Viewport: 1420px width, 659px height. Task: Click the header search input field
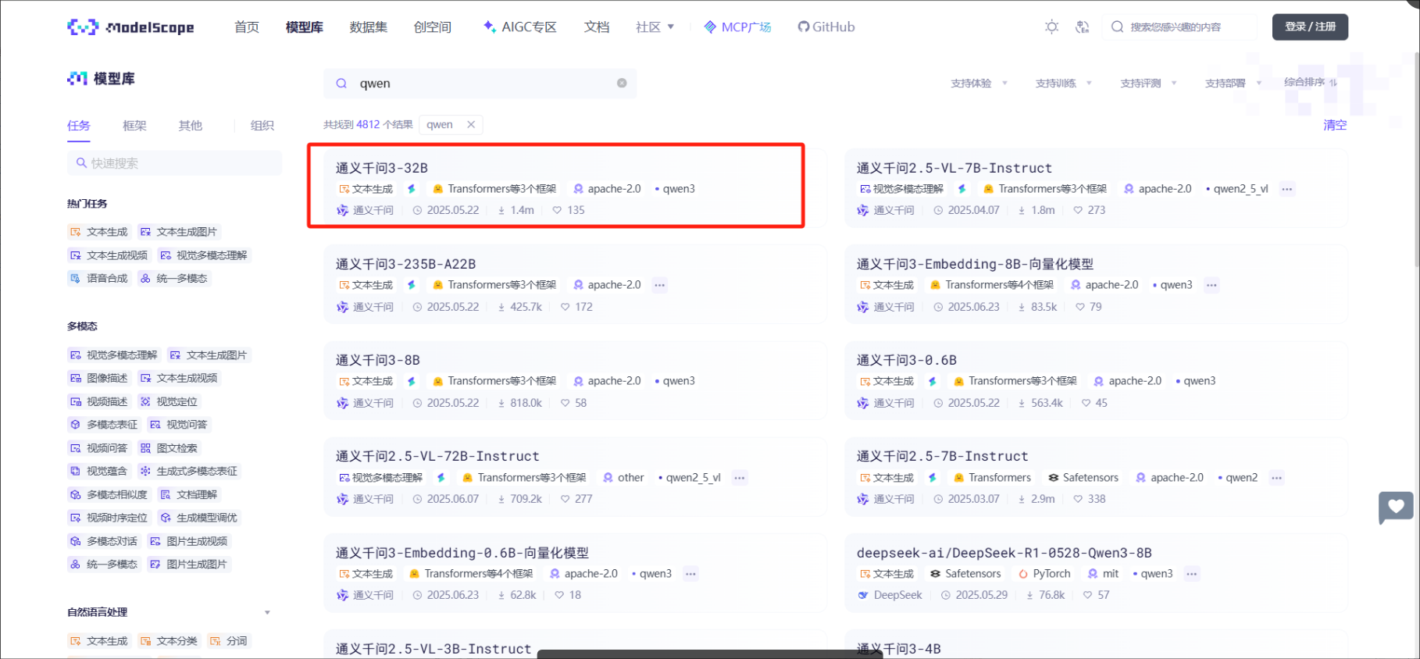[x=1179, y=27]
